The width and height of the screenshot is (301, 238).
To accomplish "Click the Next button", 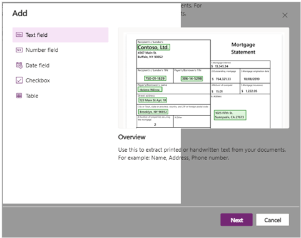I will tap(237, 220).
